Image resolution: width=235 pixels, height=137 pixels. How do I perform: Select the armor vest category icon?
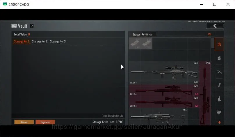coord(219,58)
